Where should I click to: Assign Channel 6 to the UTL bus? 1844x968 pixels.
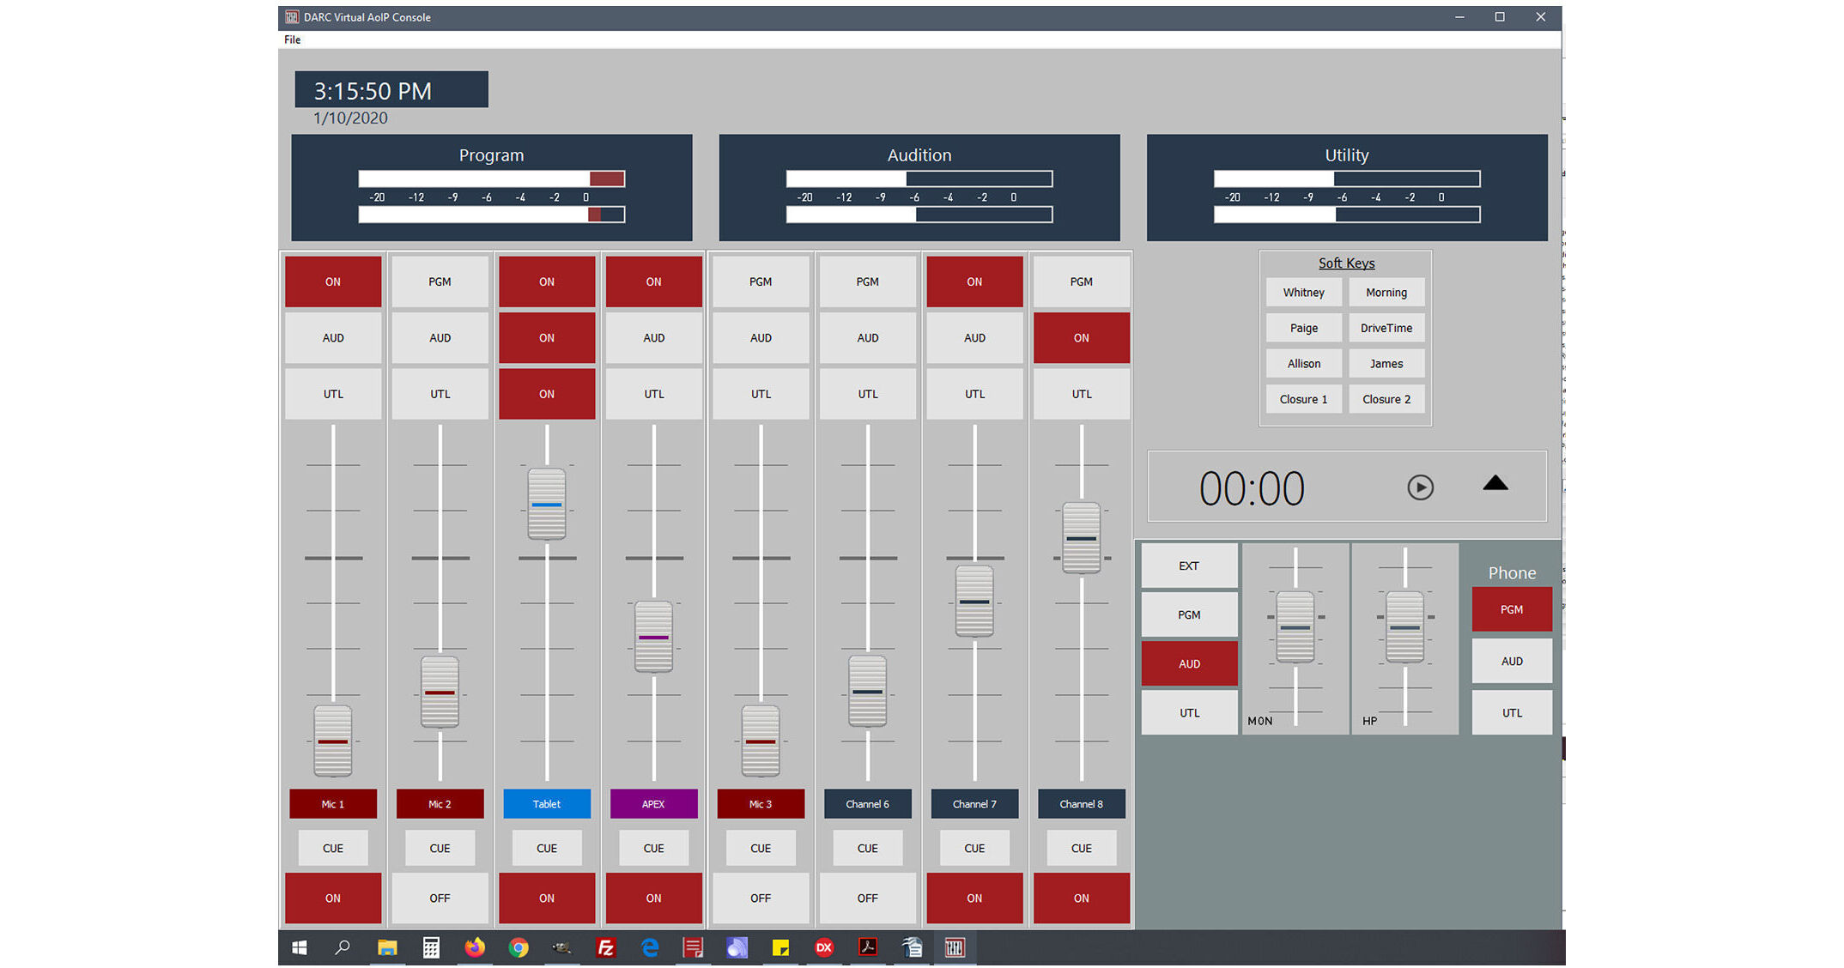coord(867,394)
